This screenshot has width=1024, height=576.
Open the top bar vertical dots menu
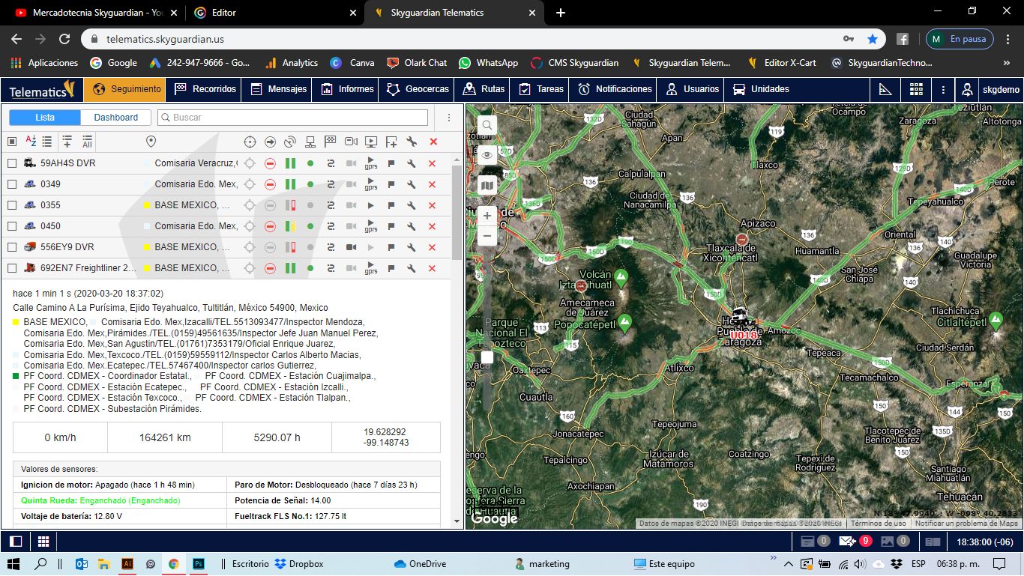(x=943, y=89)
